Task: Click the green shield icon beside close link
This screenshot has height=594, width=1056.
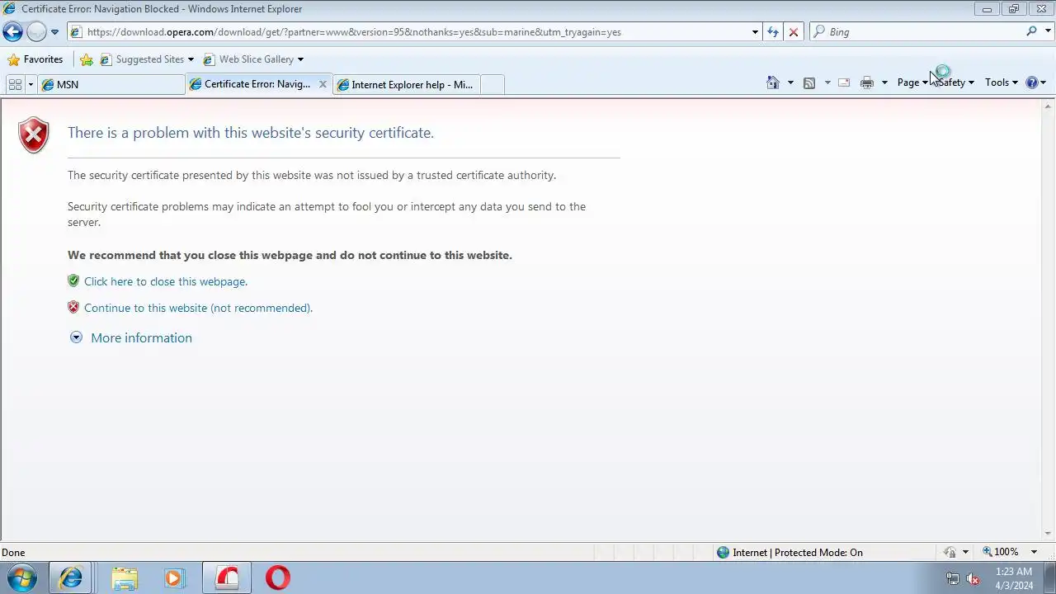Action: point(73,280)
